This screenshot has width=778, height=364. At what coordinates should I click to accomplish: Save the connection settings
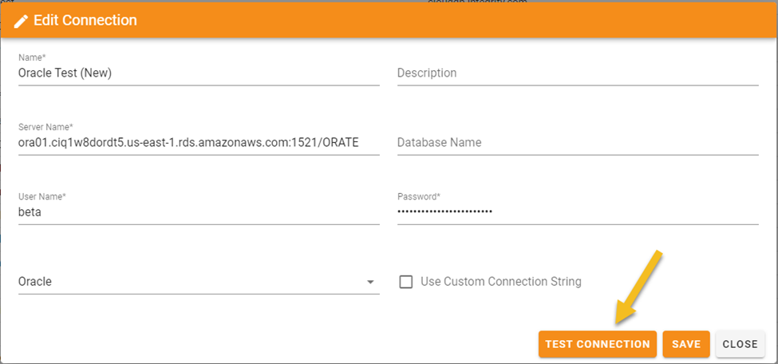(x=686, y=344)
